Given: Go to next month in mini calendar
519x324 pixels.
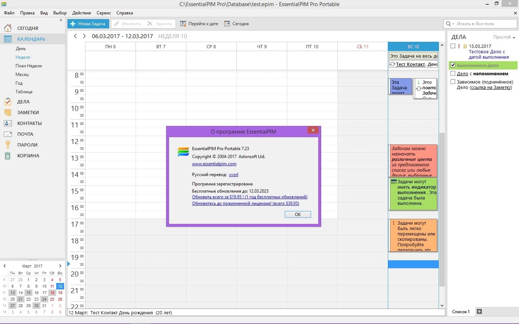Looking at the screenshot, I should point(60,266).
